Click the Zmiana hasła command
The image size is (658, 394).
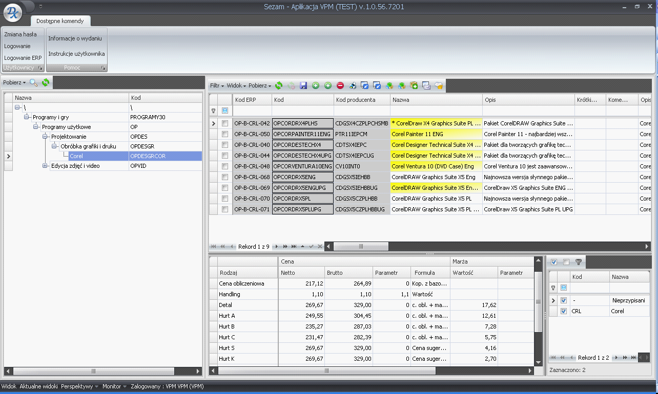[x=20, y=34]
